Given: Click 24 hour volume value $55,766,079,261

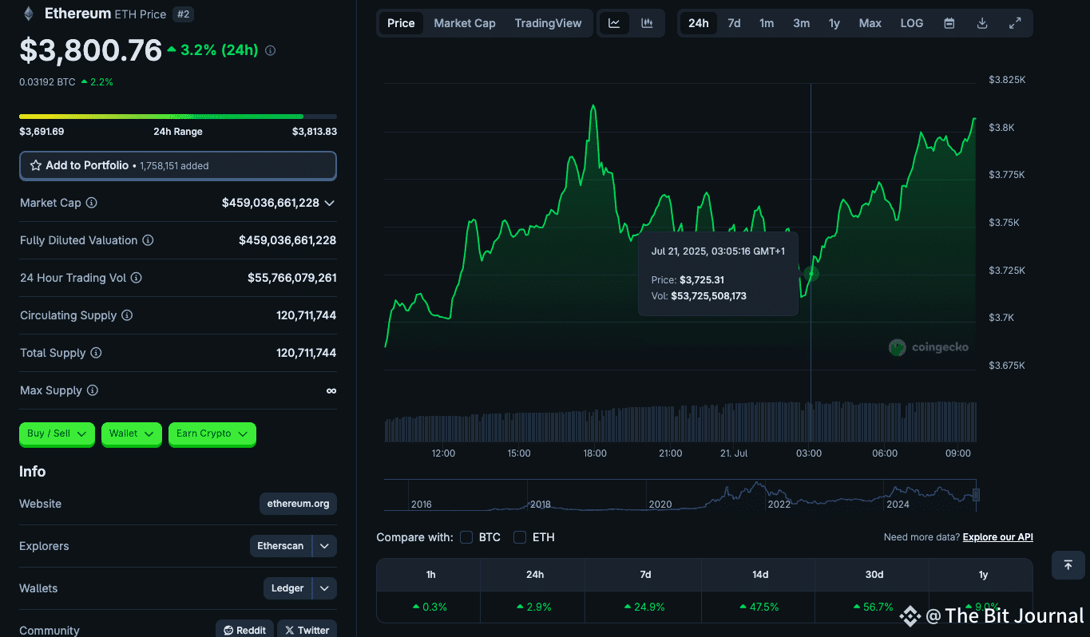Looking at the screenshot, I should (x=292, y=278).
